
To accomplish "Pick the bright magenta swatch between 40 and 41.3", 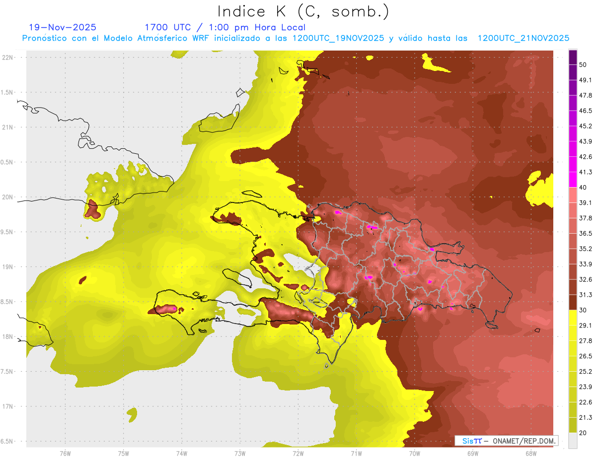I will pos(573,180).
